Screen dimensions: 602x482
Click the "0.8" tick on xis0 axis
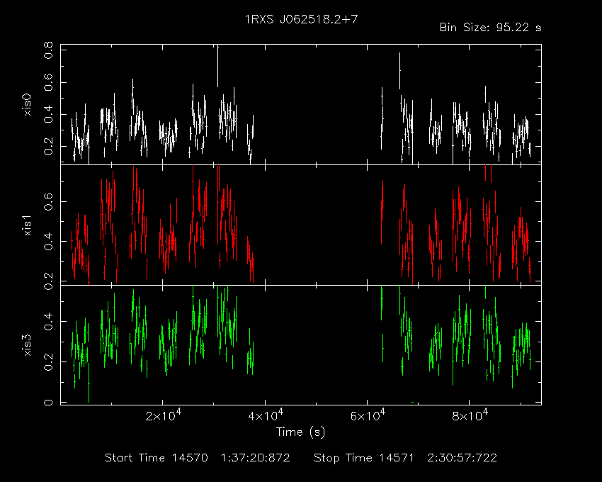49,51
